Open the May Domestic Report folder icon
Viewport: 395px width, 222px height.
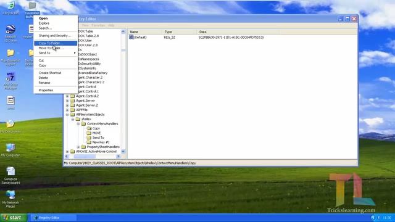pos(10,53)
